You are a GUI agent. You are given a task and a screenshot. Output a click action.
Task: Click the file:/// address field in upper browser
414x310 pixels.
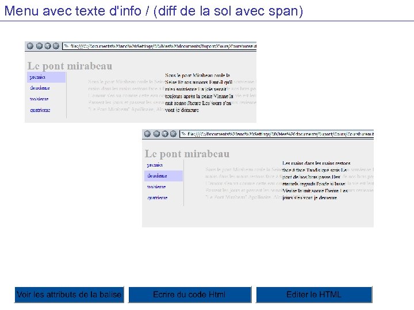159,46
